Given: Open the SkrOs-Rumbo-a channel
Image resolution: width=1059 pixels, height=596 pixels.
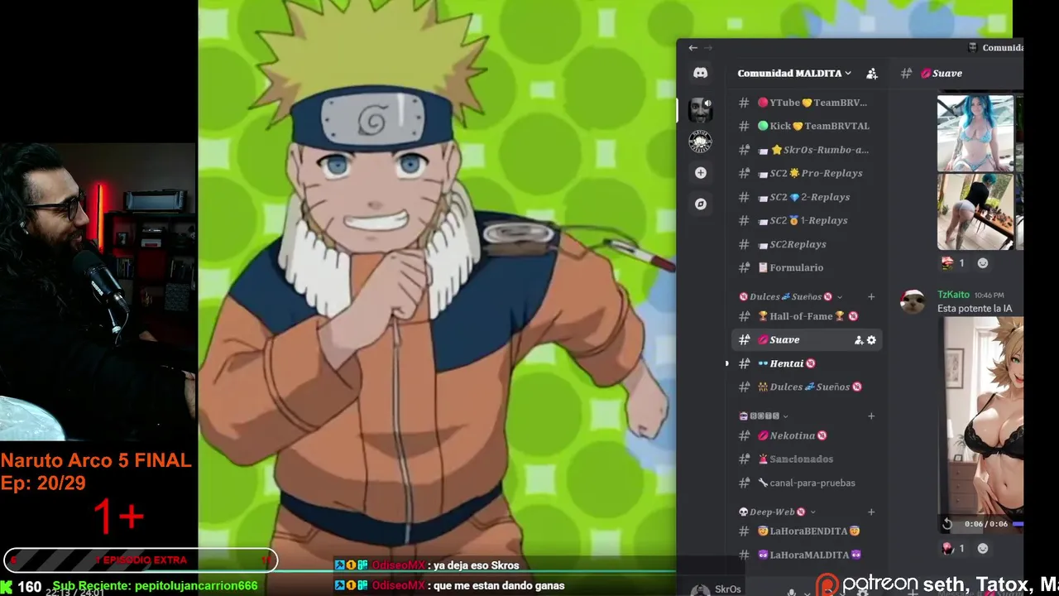Looking at the screenshot, I should 807,150.
